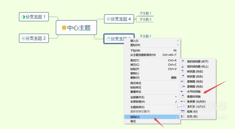Image resolution: width=235 pixels, height=129 pixels.
Task: Select the 分支主题 4 node
Action: pyautogui.click(x=119, y=19)
